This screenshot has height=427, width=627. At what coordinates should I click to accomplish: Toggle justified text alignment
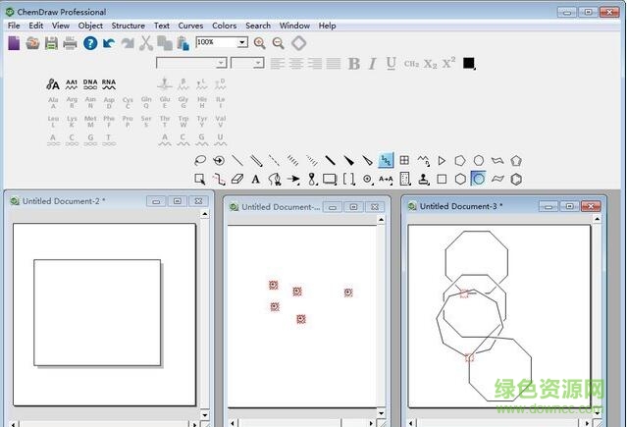point(334,63)
